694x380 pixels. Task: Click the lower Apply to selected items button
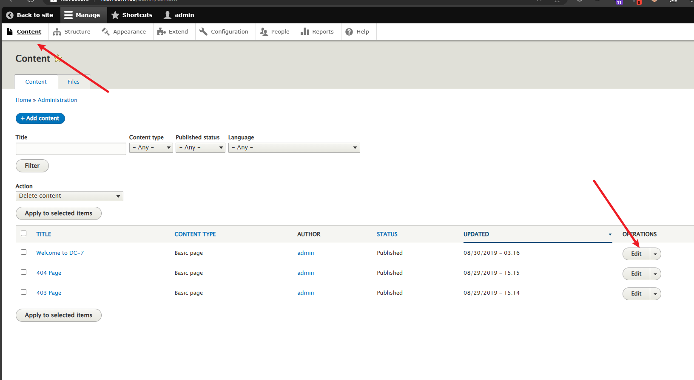(x=59, y=315)
